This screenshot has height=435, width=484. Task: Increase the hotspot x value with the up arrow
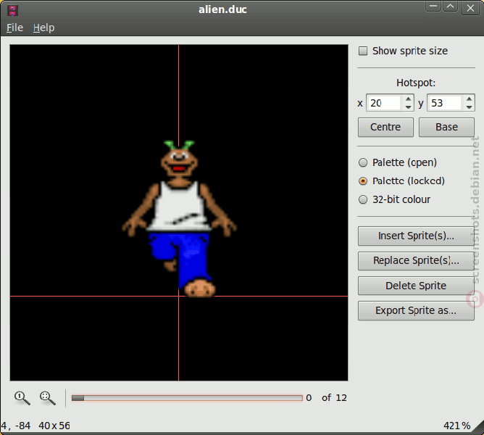[408, 99]
